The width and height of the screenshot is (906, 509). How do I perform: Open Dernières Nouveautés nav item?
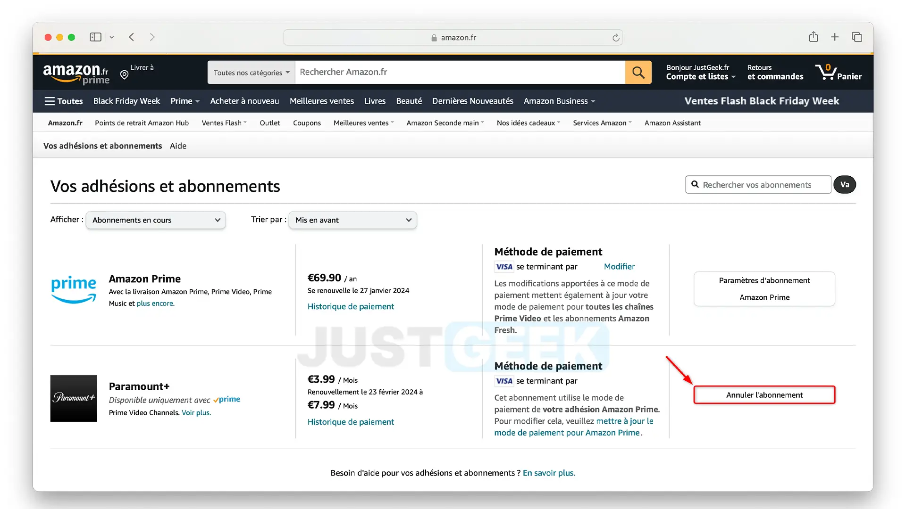473,101
